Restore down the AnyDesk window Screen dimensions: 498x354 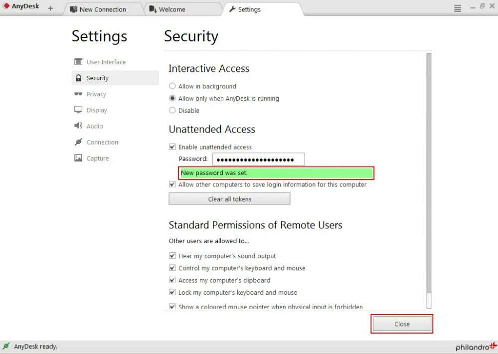click(x=483, y=5)
